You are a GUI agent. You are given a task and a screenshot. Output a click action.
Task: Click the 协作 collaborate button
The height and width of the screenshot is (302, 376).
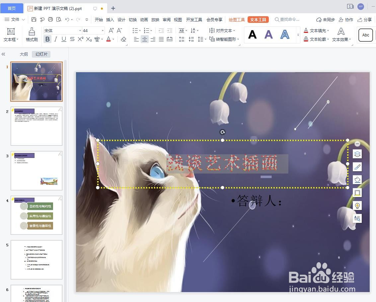point(346,20)
